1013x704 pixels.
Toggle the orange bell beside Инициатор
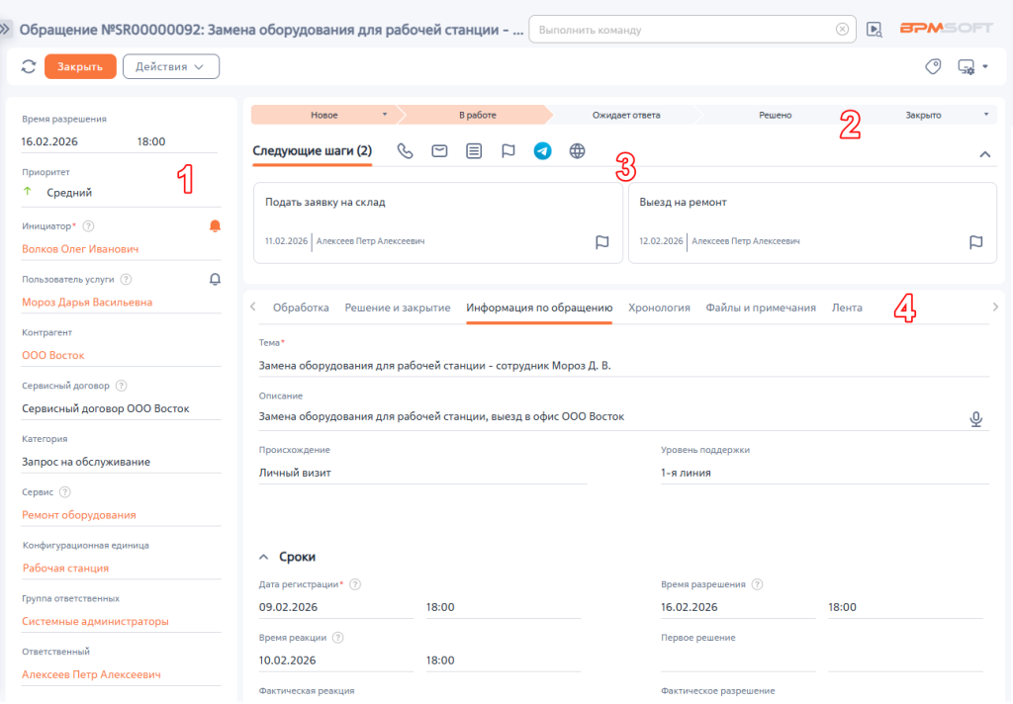(x=215, y=226)
